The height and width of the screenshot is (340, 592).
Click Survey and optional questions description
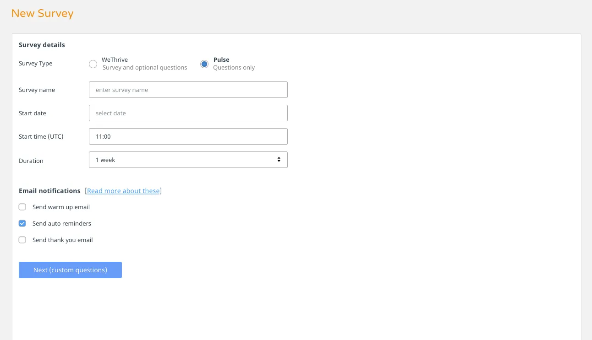(145, 68)
